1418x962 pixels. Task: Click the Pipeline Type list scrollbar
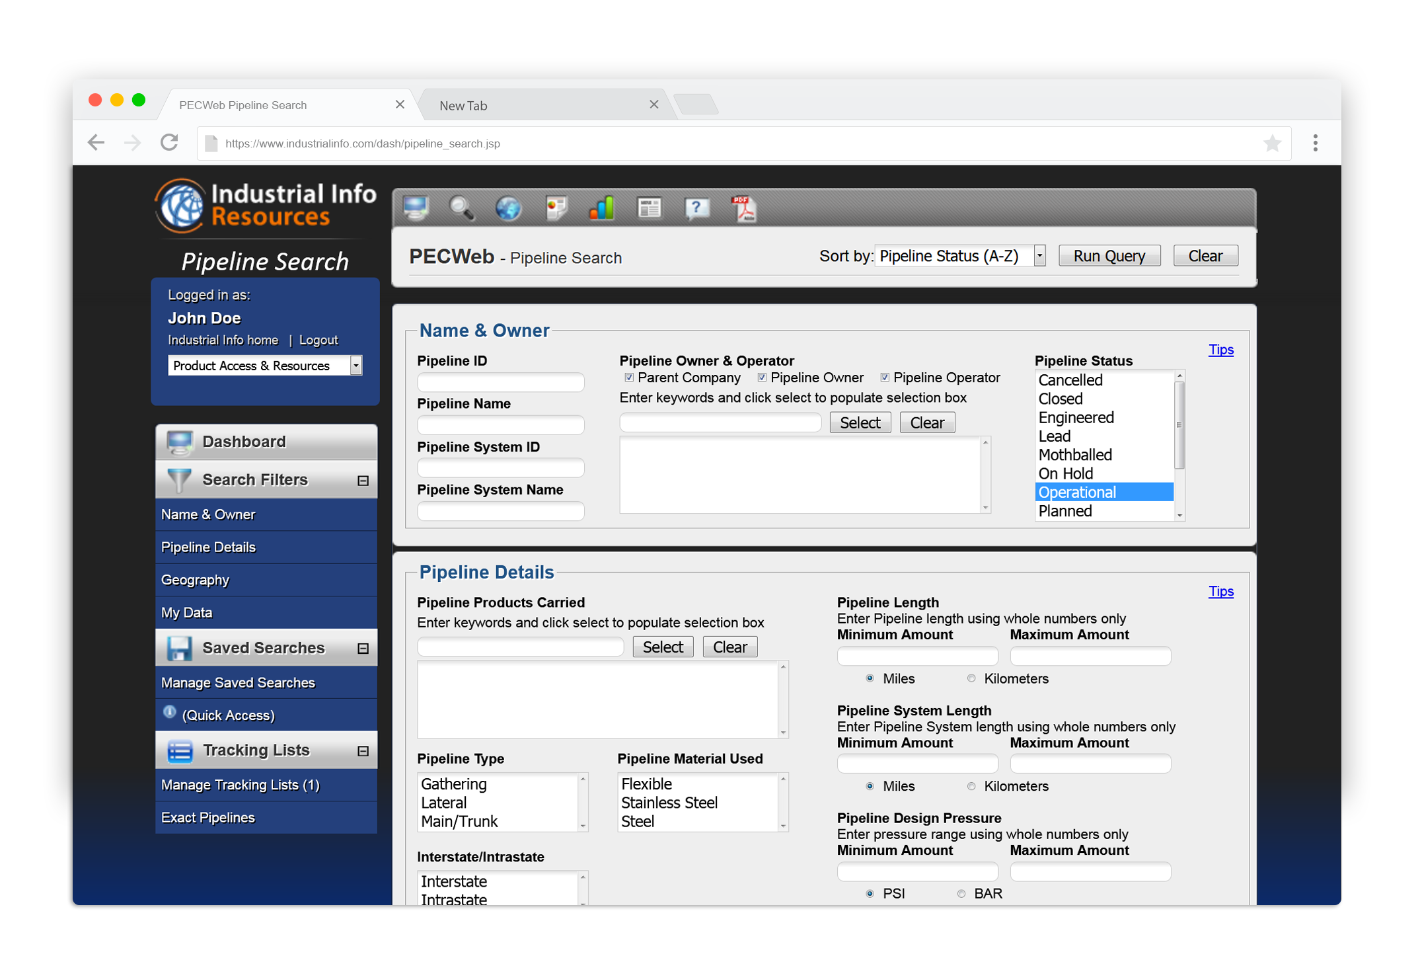583,802
